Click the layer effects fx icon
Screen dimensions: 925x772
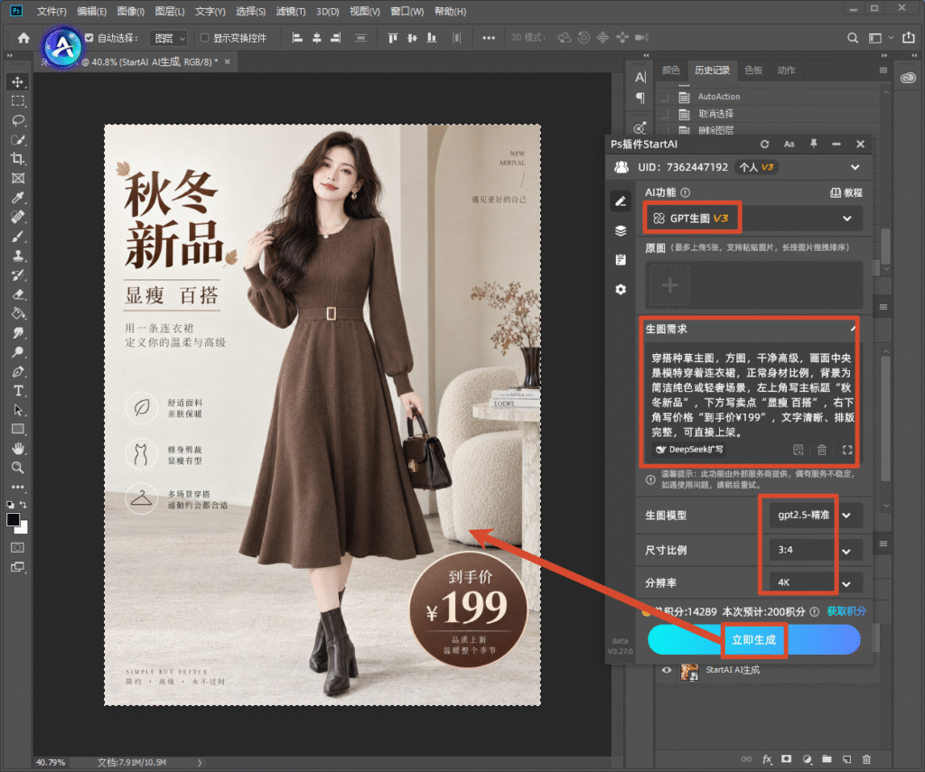767,759
